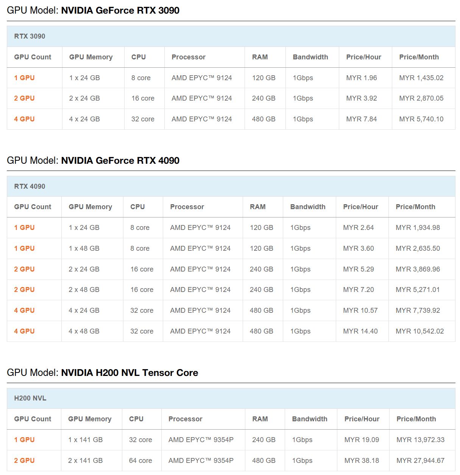Select RTX 4090 4 GPU link with 4 x 24 GB

pos(24,310)
